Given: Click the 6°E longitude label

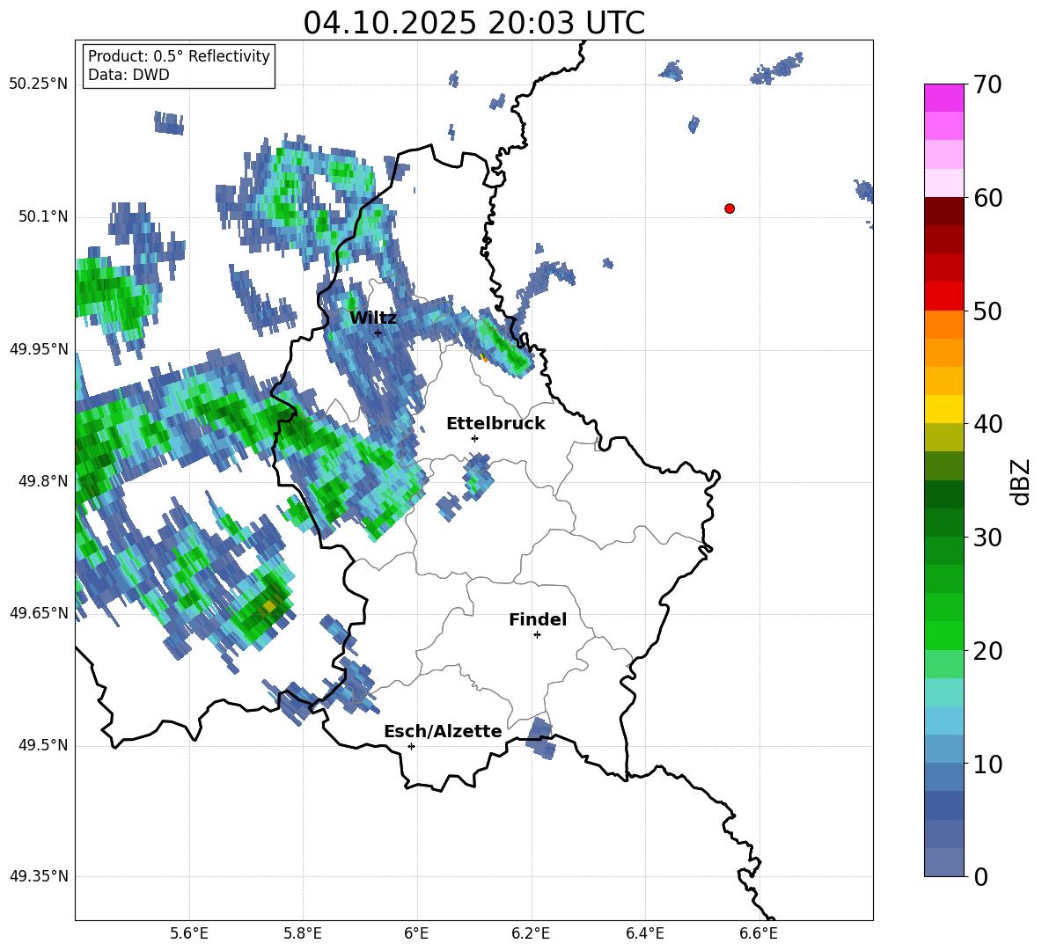Looking at the screenshot, I should click(416, 933).
